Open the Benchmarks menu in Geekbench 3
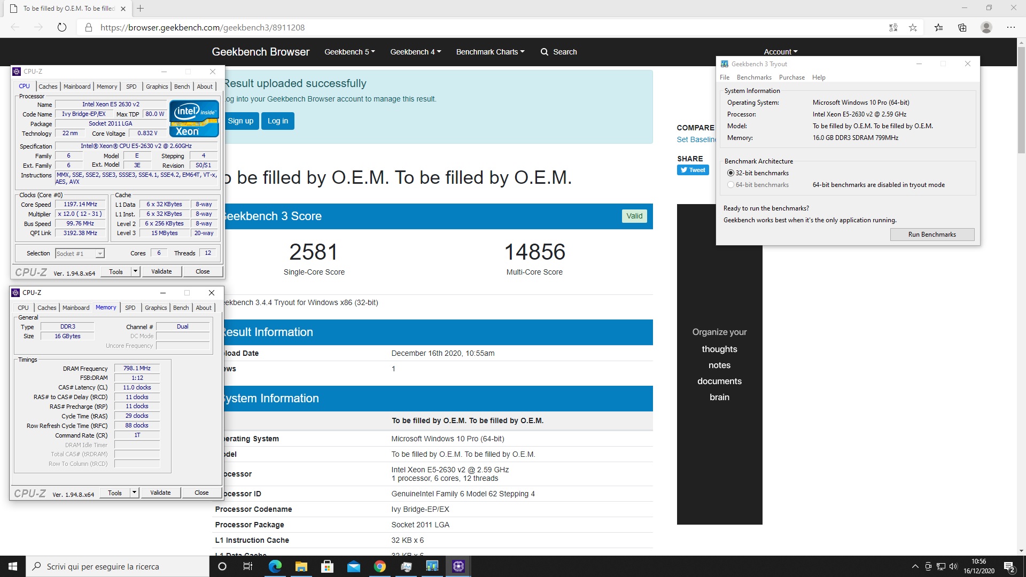The height and width of the screenshot is (577, 1026). 753,77
